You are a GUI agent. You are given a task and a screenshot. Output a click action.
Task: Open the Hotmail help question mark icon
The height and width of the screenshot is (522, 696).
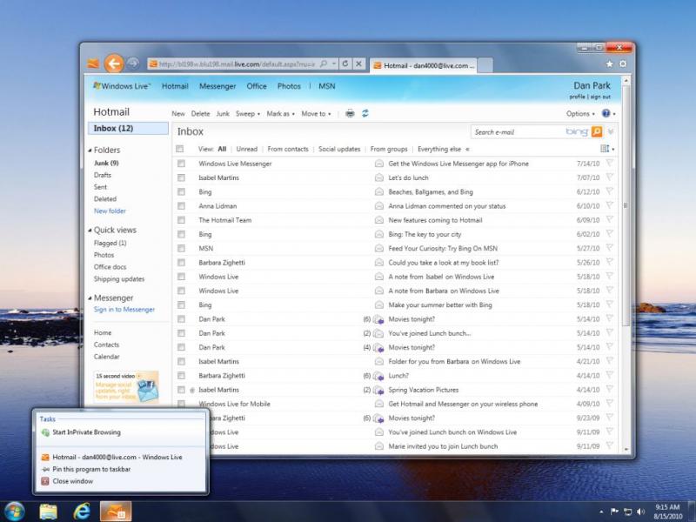point(606,114)
